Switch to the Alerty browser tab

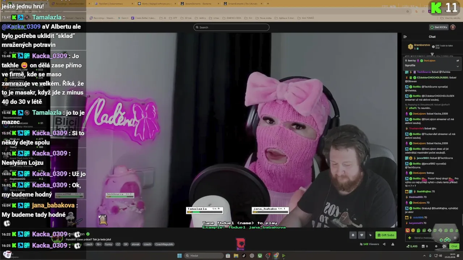tap(156, 4)
